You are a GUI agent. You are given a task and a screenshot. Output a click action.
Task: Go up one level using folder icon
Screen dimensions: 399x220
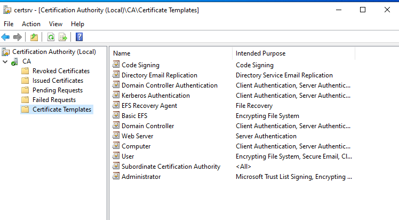[34, 37]
